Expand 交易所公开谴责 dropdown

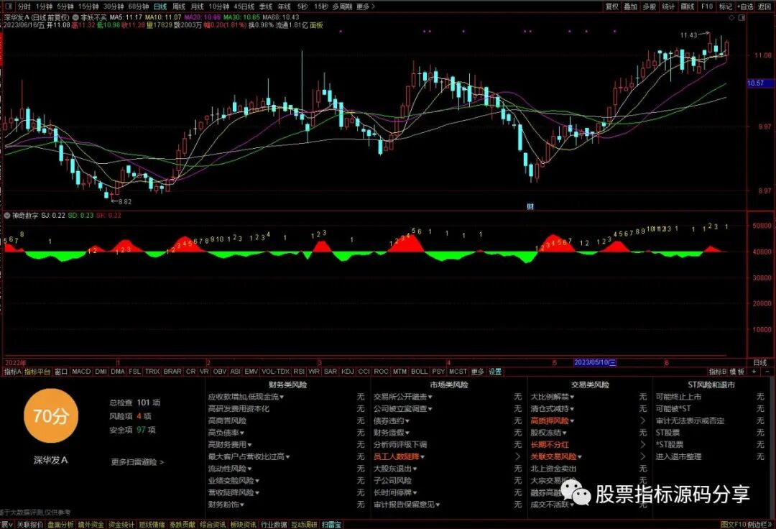430,397
